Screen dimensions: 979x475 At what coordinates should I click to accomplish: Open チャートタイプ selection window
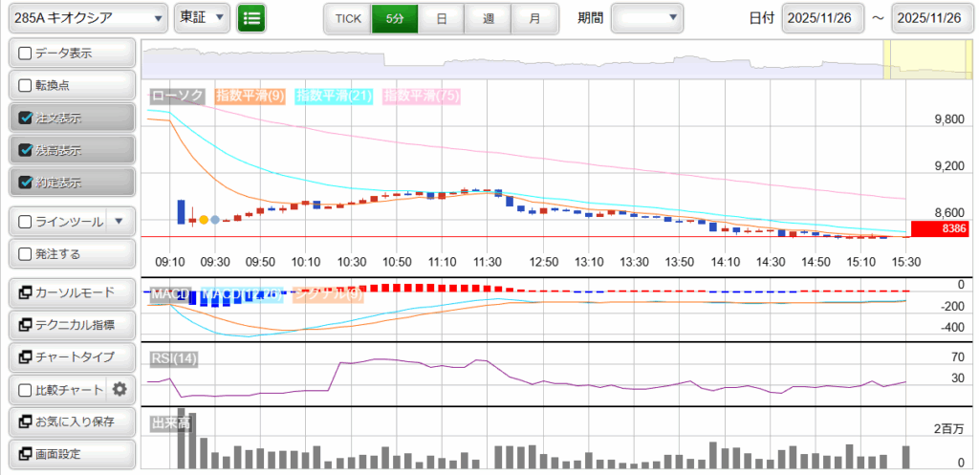coord(71,356)
